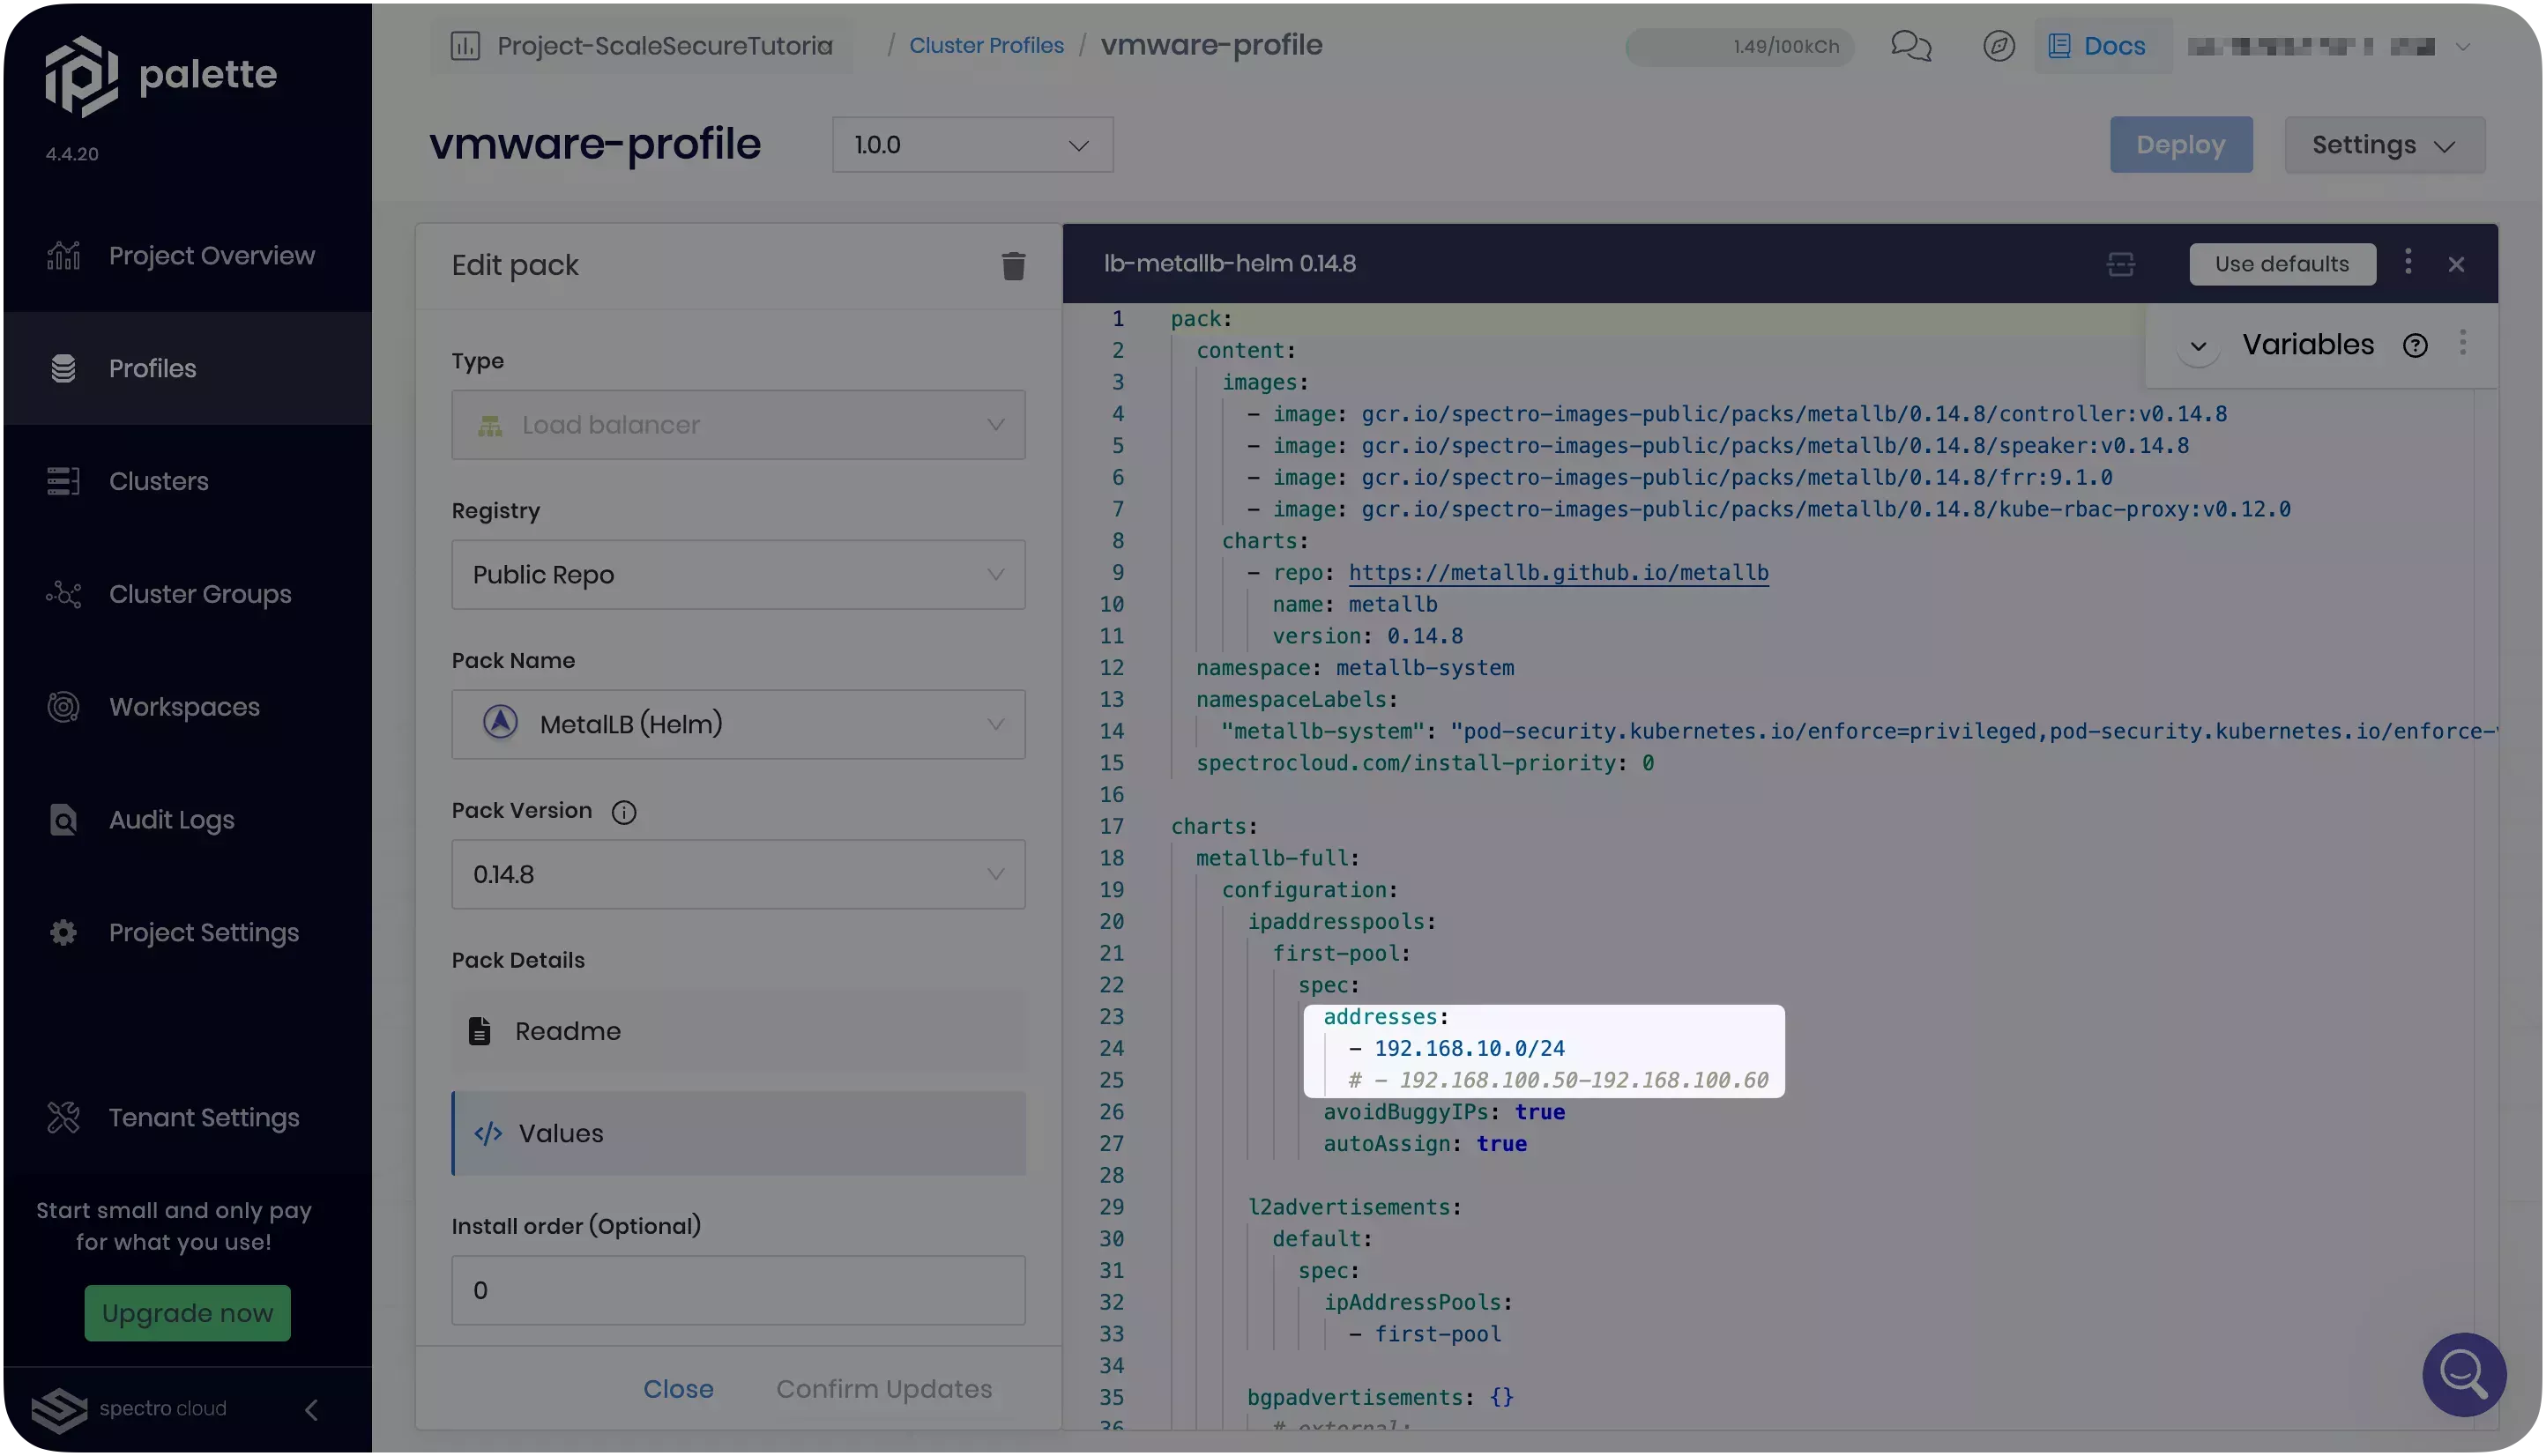2546x1456 pixels.
Task: Click the Upgrade now button
Action: click(x=187, y=1313)
